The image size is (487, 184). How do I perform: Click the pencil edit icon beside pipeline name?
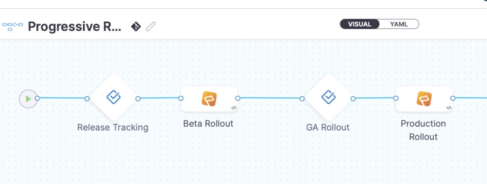(151, 27)
